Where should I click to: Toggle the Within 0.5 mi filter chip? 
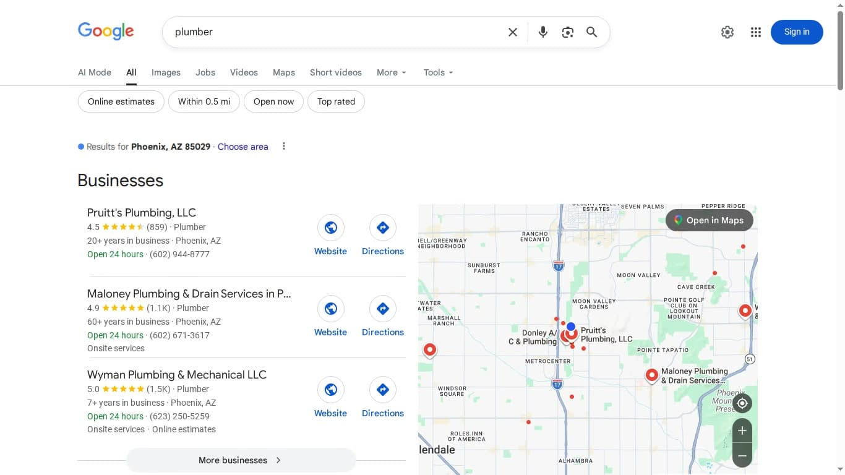pyautogui.click(x=204, y=101)
